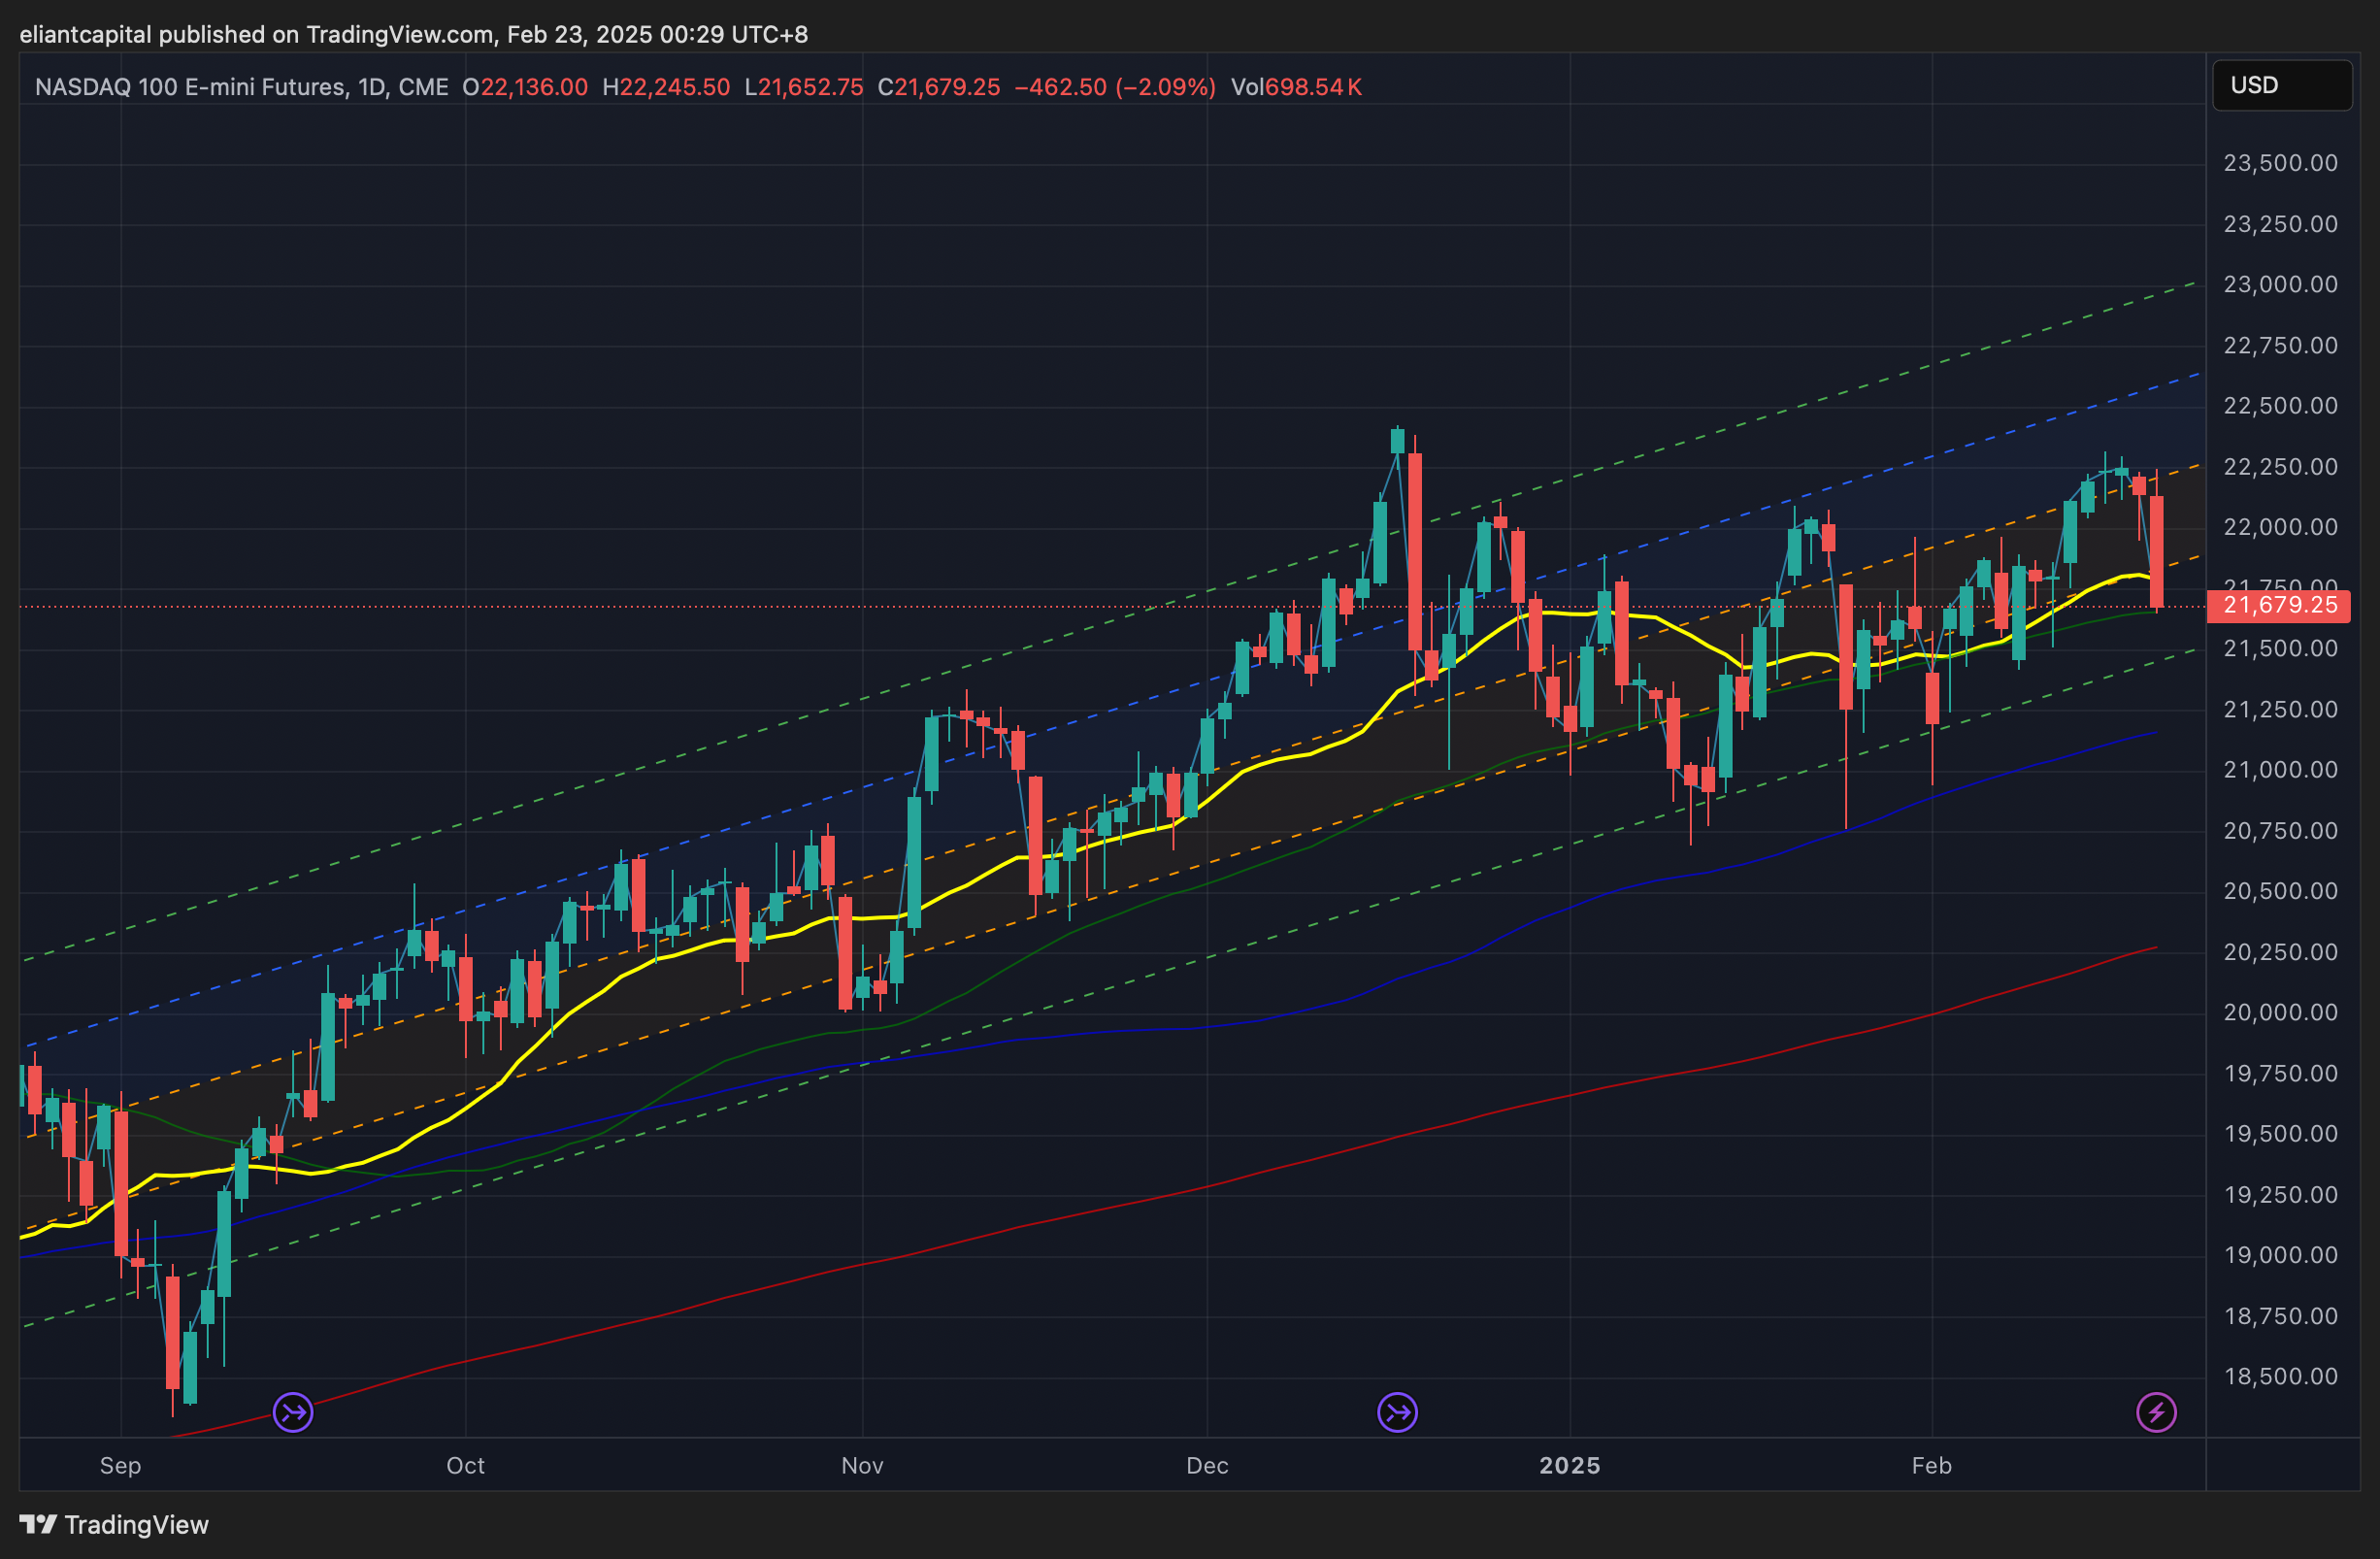Screen dimensions: 2380x1559
Task: Click the contract rollover icon near December
Action: point(1397,1412)
